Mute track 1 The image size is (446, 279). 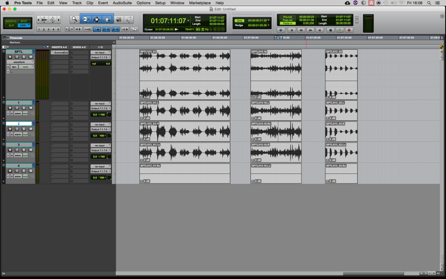(31, 108)
